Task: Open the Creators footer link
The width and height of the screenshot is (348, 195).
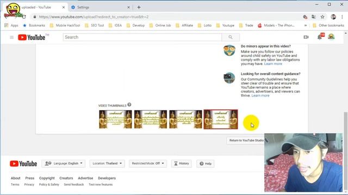Action: click(x=66, y=178)
